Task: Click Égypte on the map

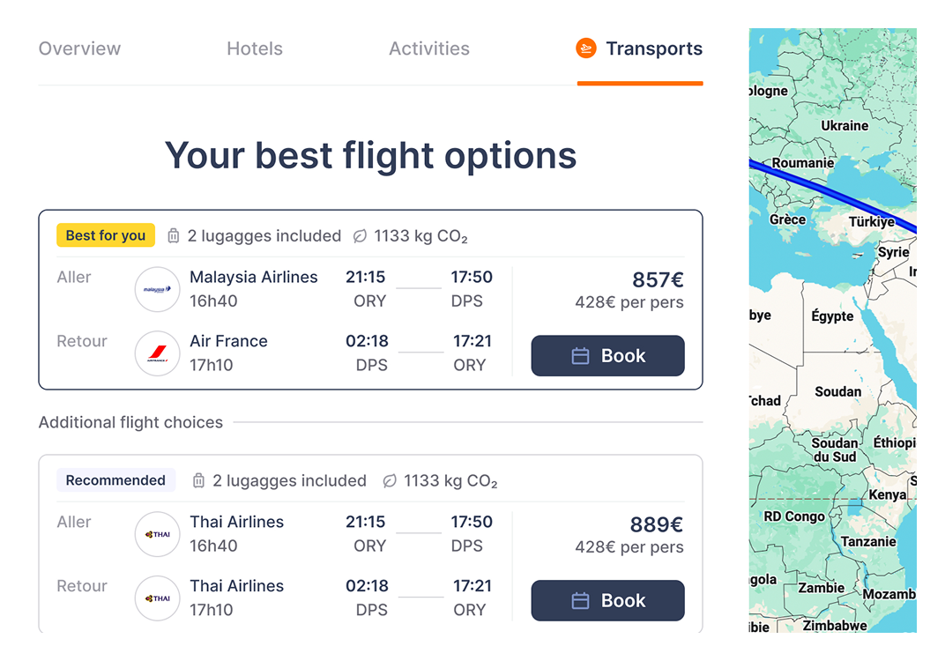Action: [x=832, y=316]
